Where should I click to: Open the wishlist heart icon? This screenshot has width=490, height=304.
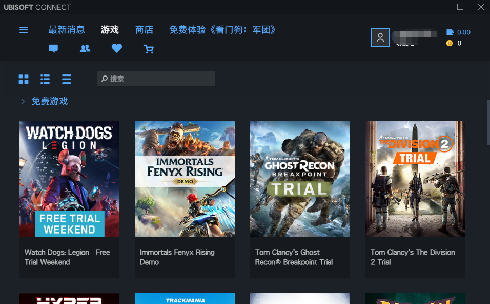pos(117,49)
